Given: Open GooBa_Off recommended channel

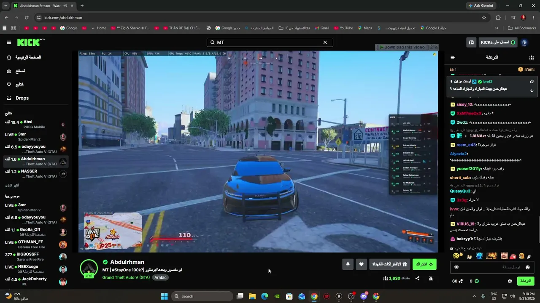Looking at the screenshot, I should pos(35,232).
